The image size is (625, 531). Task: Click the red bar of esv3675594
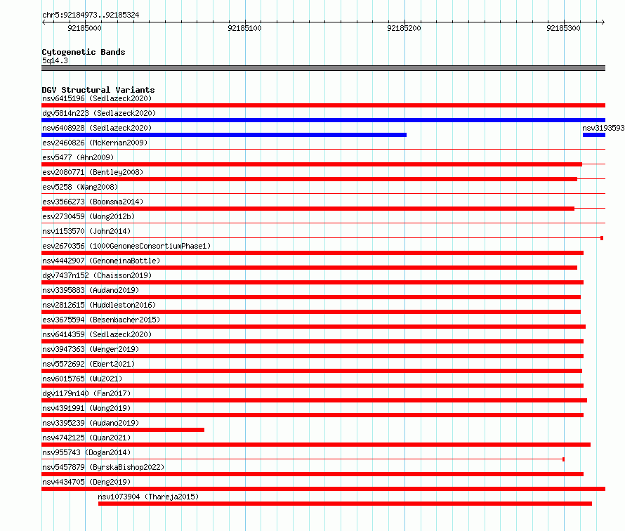coord(314,327)
